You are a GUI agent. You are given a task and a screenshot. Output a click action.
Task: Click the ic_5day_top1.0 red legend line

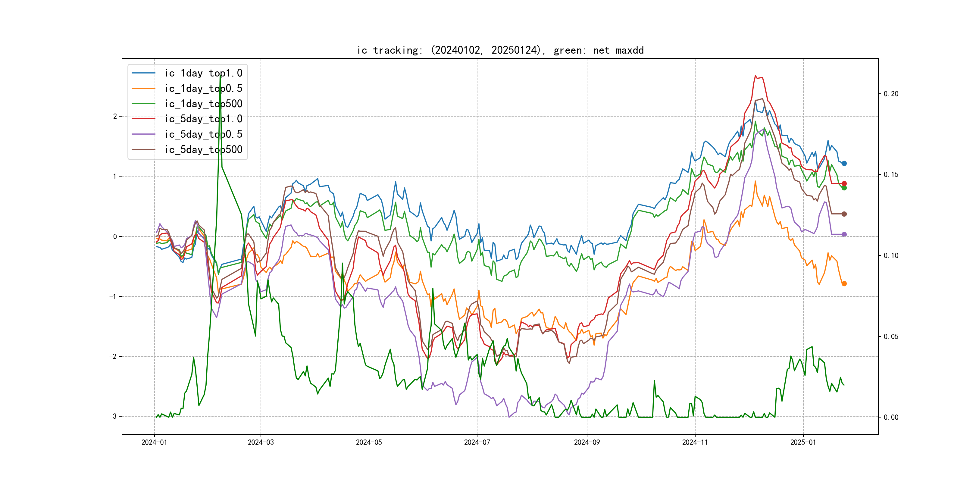[143, 119]
